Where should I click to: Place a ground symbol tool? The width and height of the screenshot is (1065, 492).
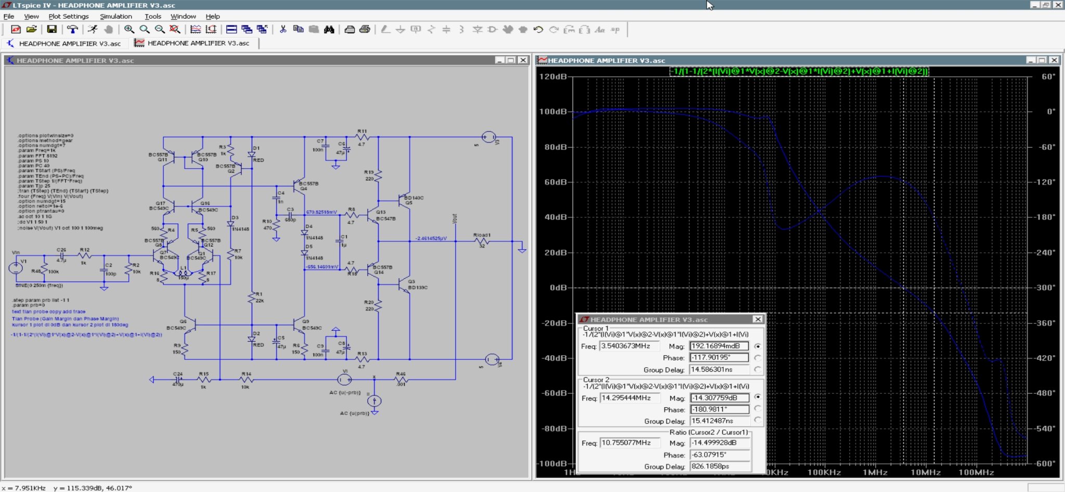pyautogui.click(x=400, y=30)
